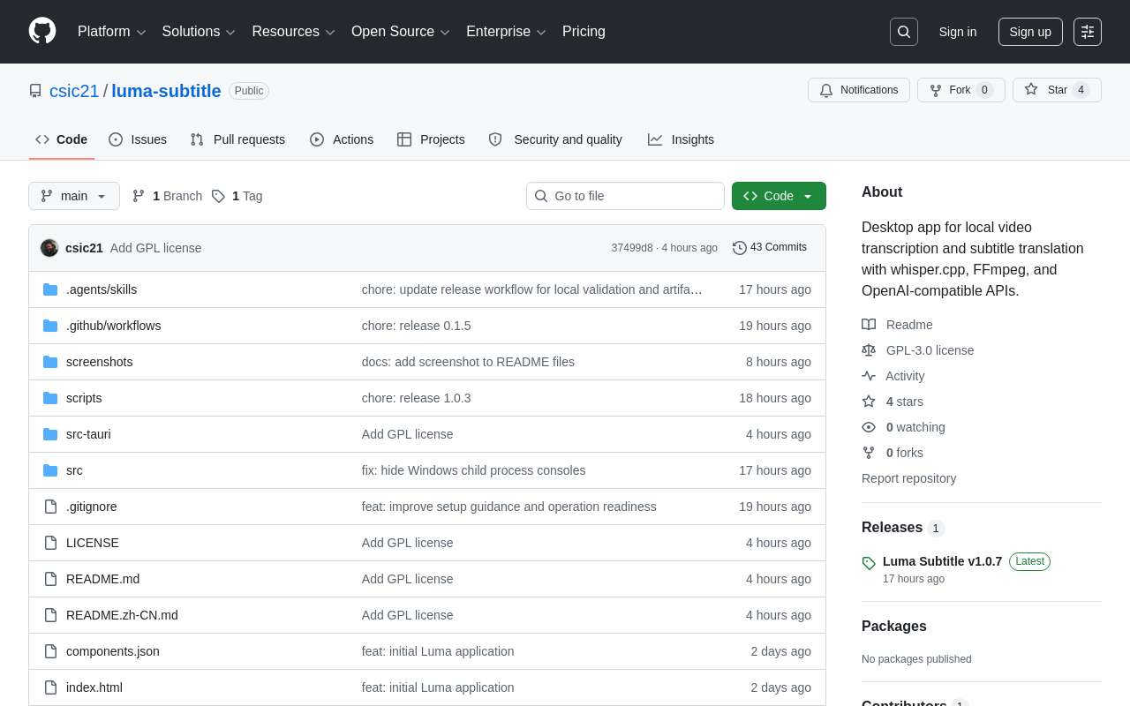This screenshot has width=1130, height=706.
Task: Open the green Code dropdown button
Action: pos(779,196)
